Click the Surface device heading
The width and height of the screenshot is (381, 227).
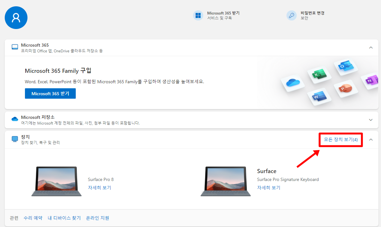click(267, 171)
